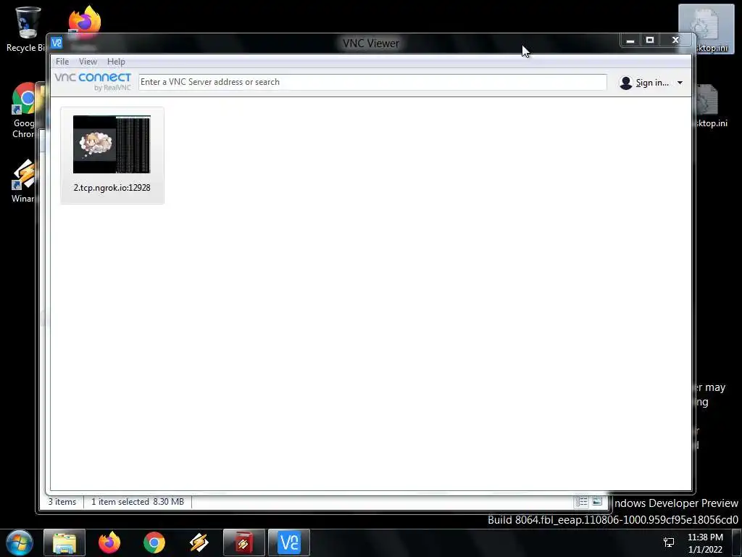Switch Explorer window to large thumbnails view icon

tap(597, 501)
